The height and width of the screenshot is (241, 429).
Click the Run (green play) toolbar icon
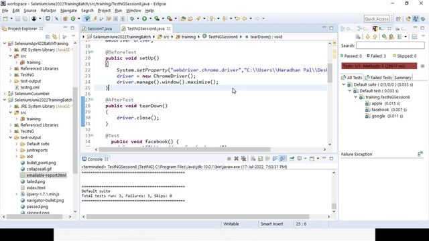144,19
